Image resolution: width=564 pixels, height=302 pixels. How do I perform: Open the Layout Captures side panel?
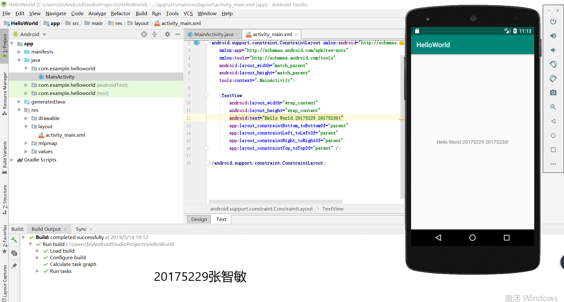[4, 283]
